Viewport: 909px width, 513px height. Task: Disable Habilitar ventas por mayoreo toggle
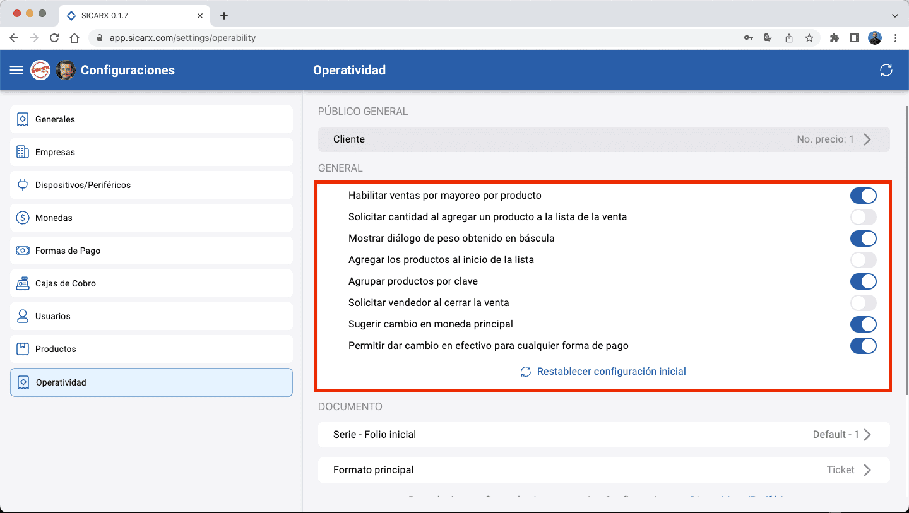pos(863,196)
